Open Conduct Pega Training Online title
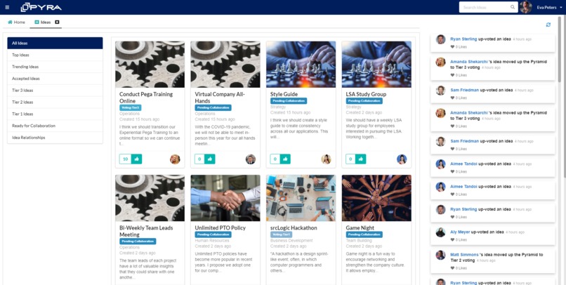The width and height of the screenshot is (566, 285). [146, 98]
